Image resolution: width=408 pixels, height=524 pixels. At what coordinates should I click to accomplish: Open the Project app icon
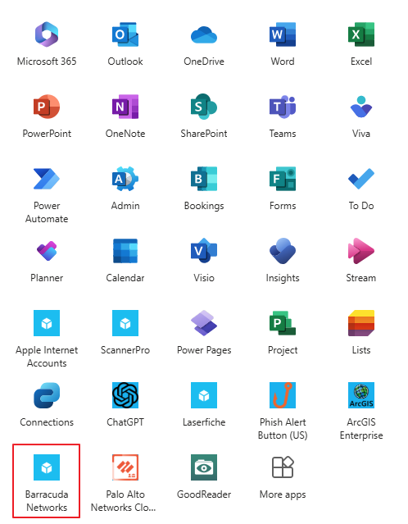(283, 323)
